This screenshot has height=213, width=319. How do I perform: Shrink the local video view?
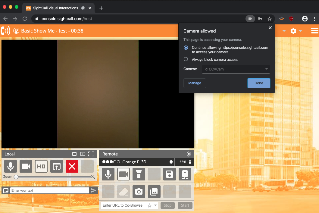pos(74,154)
